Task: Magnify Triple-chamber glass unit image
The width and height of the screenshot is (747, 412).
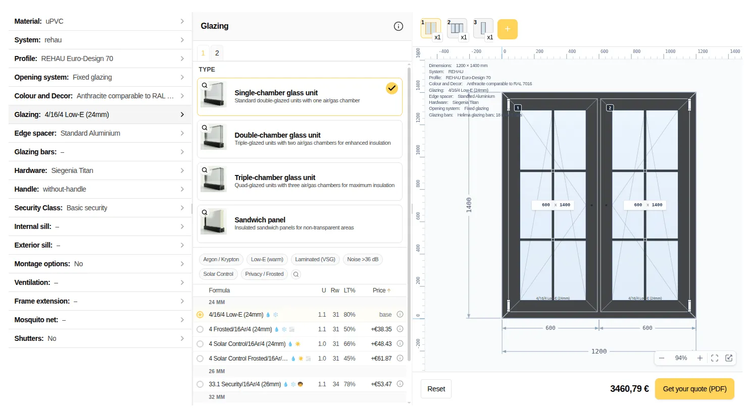Action: click(205, 170)
